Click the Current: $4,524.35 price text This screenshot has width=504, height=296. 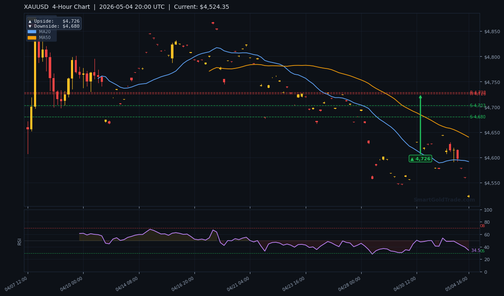(x=202, y=7)
